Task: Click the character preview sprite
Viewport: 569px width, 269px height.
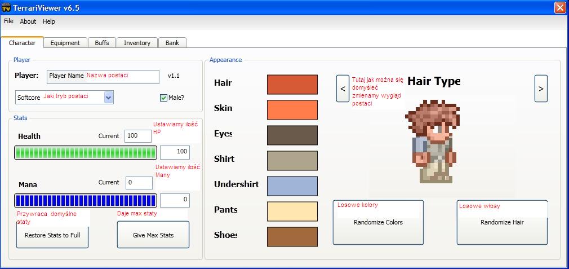Action: (x=433, y=142)
